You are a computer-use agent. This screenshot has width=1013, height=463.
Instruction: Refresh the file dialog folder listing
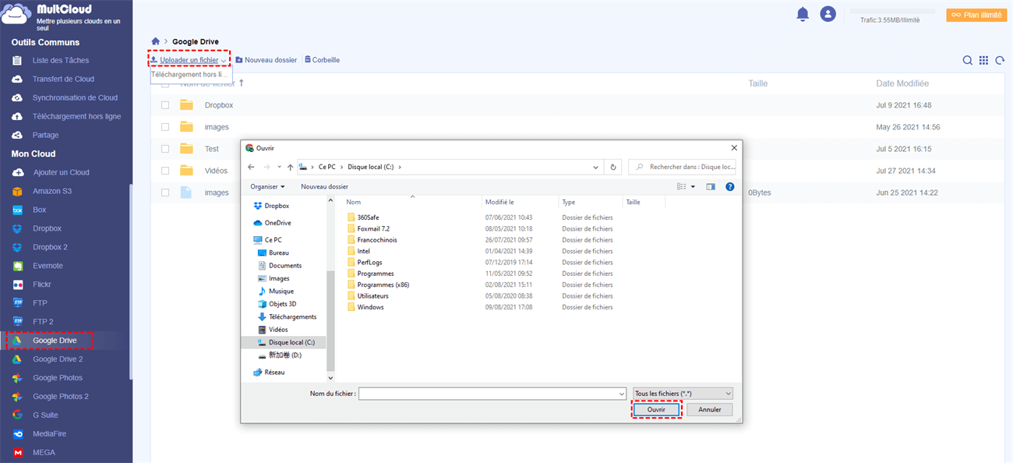[x=614, y=167]
